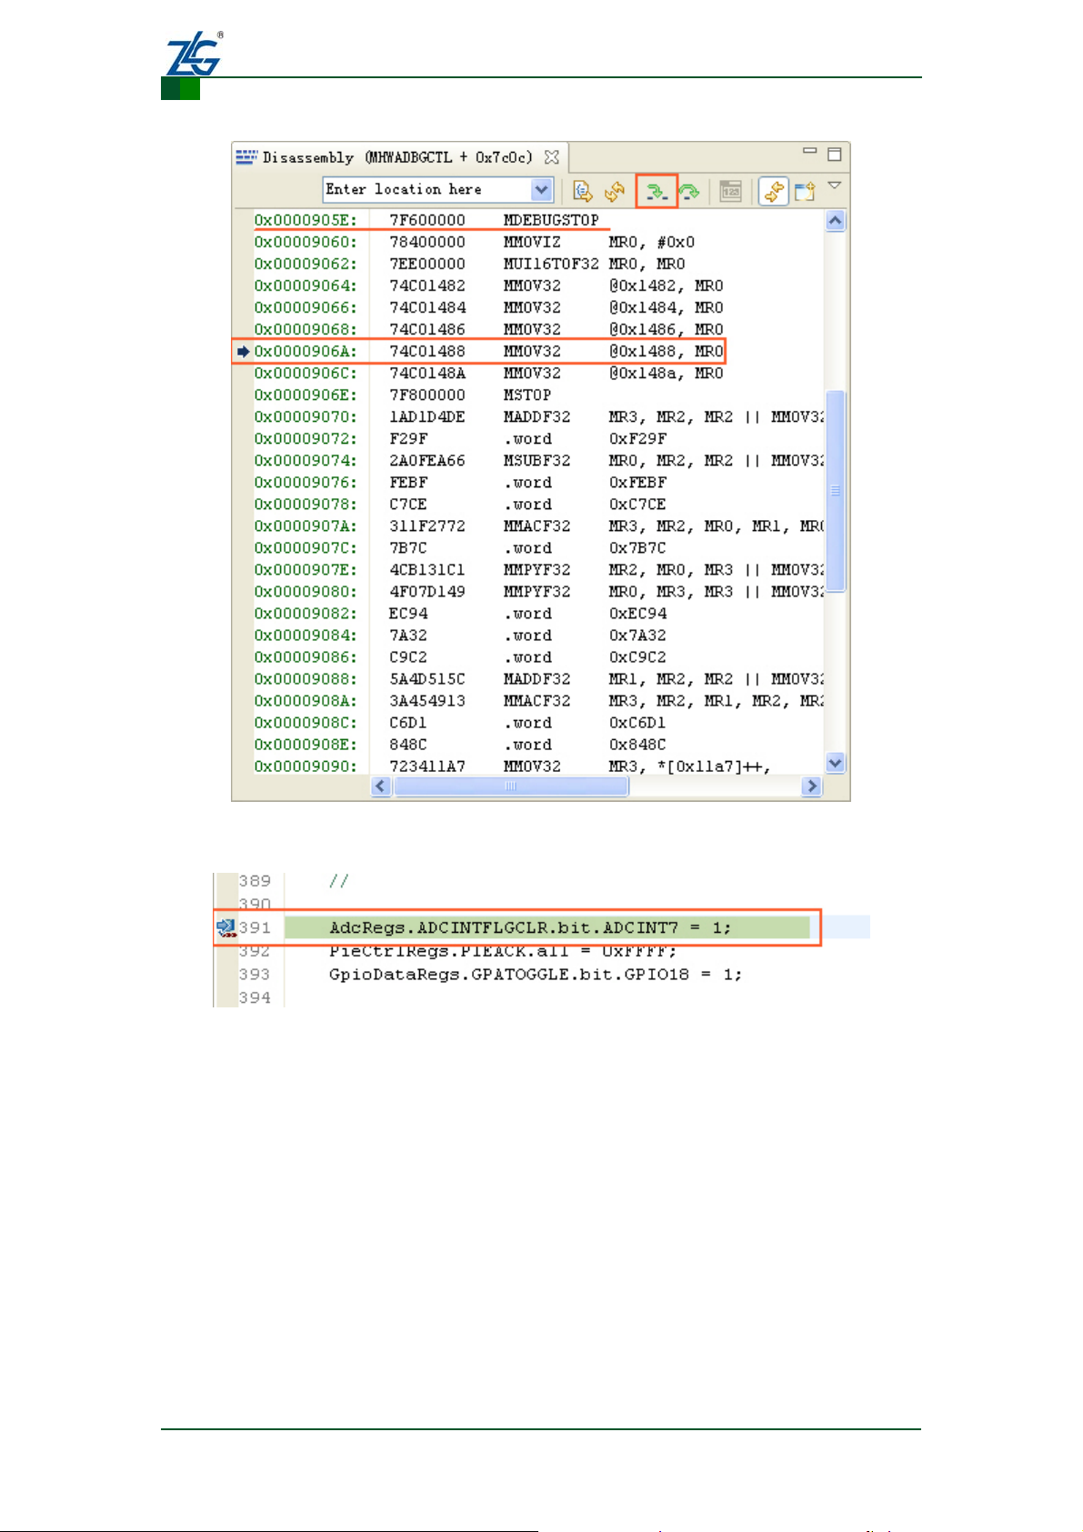The width and height of the screenshot is (1083, 1532).
Task: Click the horizontal scrollbar right arrow
Action: tap(812, 786)
